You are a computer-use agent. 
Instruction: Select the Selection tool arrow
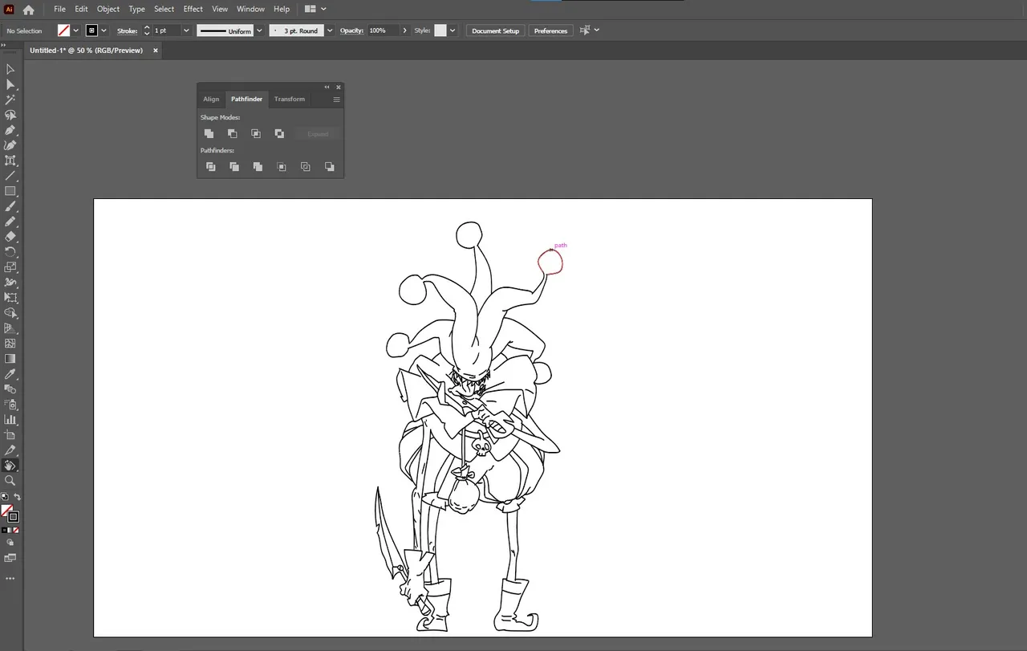point(10,69)
